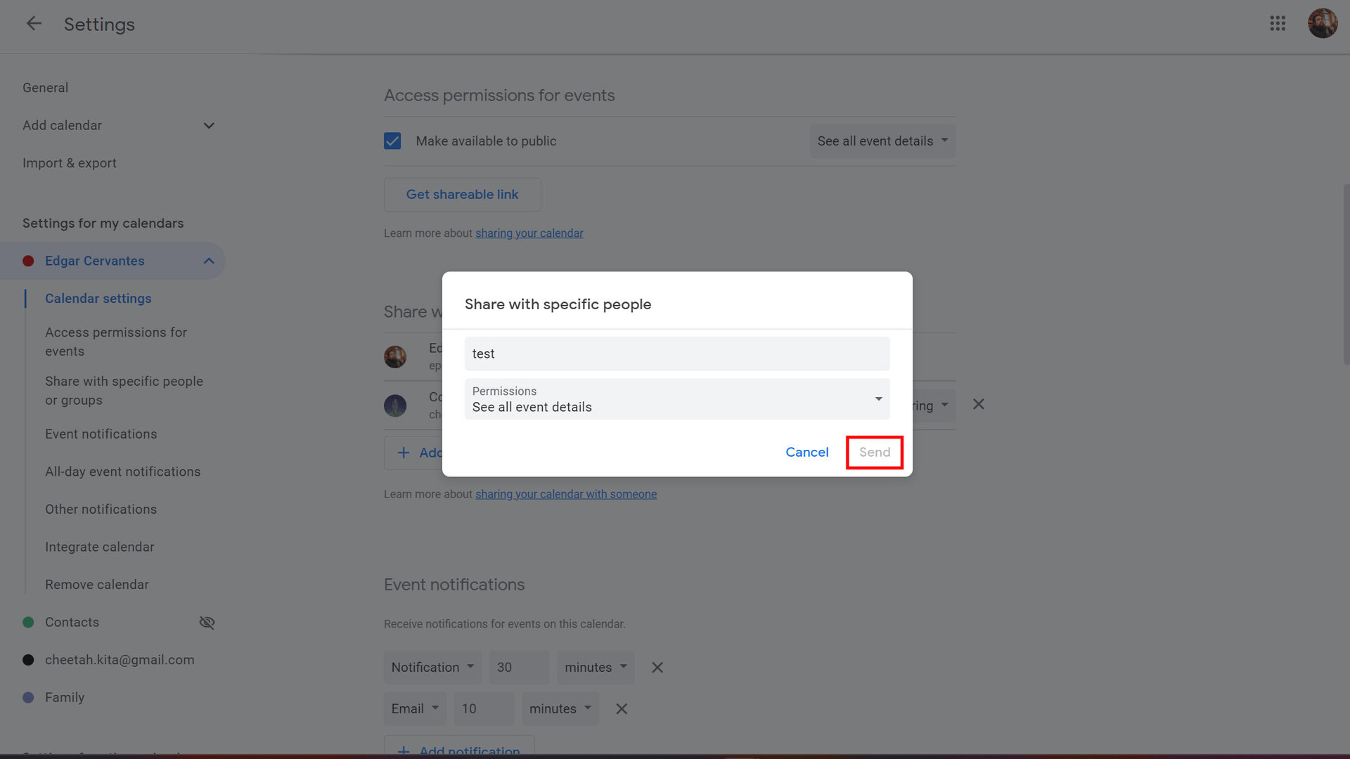Click the back arrow next to Settings
This screenshot has height=759, width=1350.
pos(33,24)
